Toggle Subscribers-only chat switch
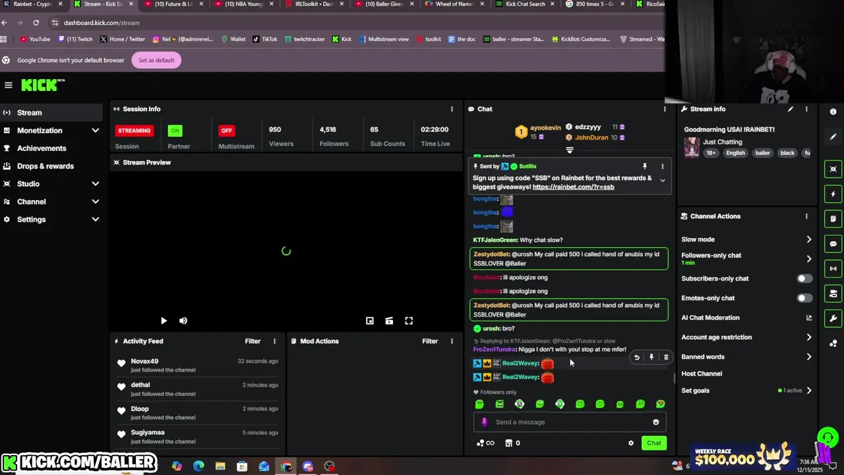 tap(804, 278)
